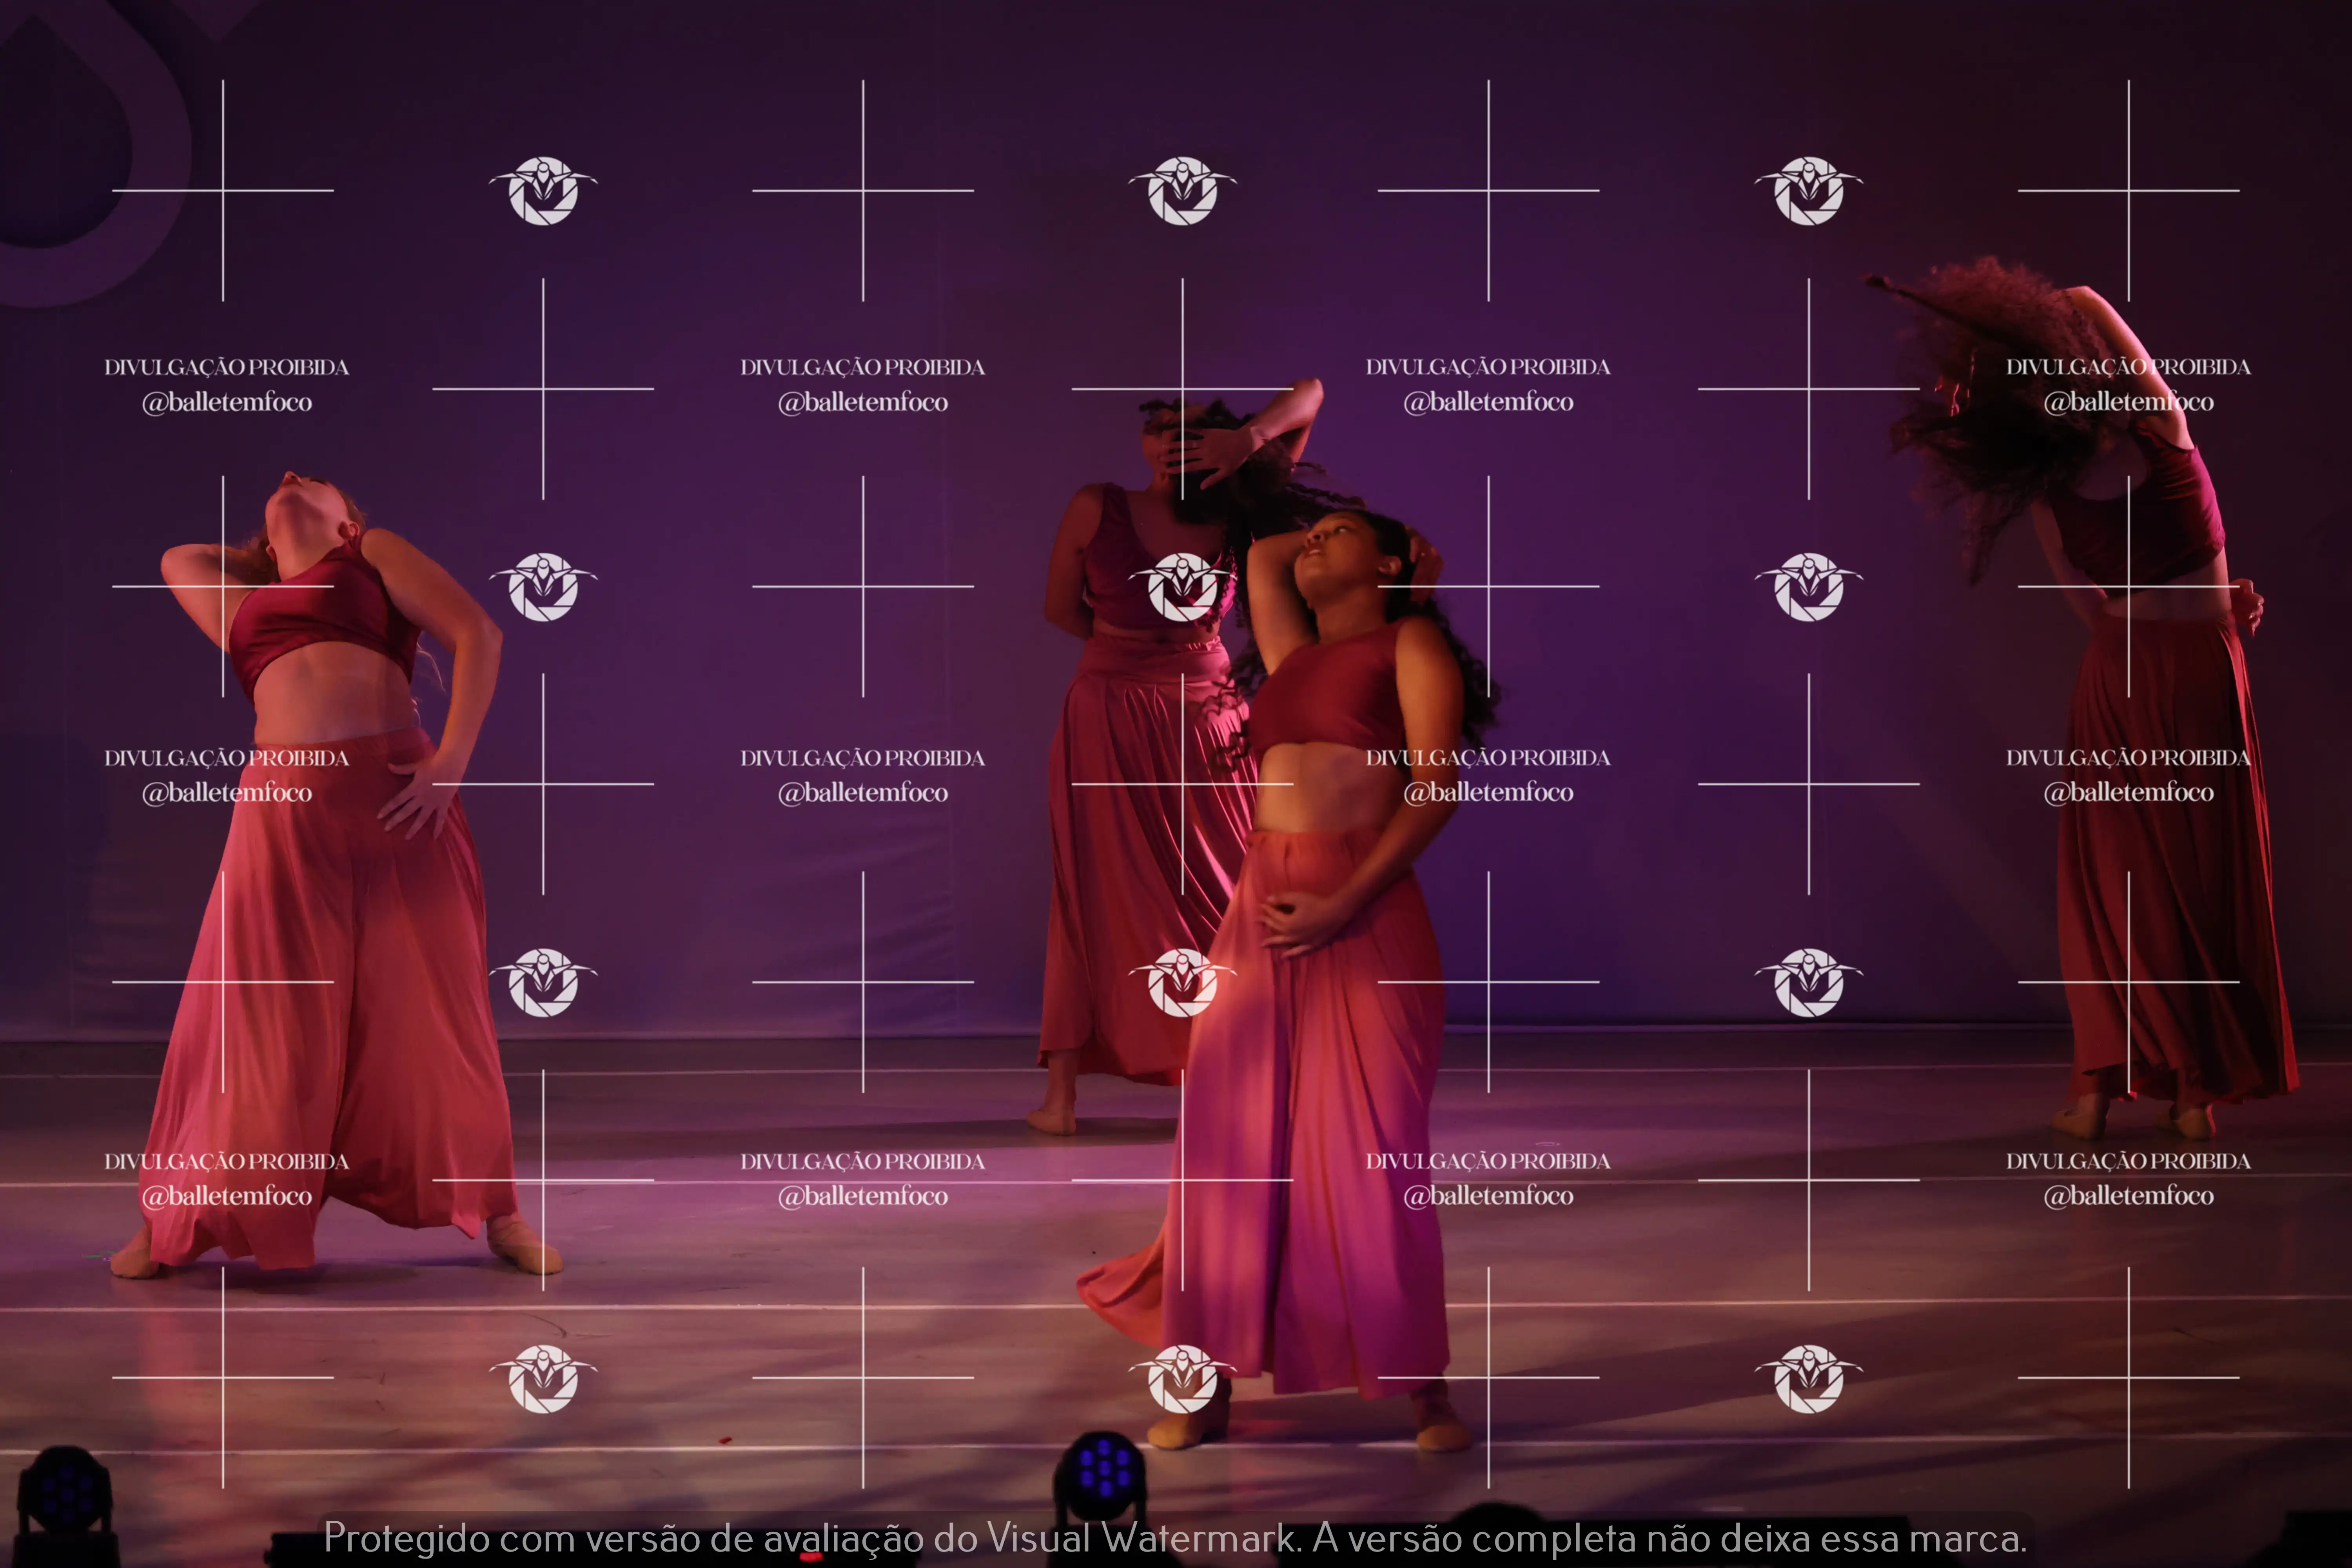Click the watermark logo beside front dancer's foot
The width and height of the screenshot is (2352, 1568).
point(1182,1379)
